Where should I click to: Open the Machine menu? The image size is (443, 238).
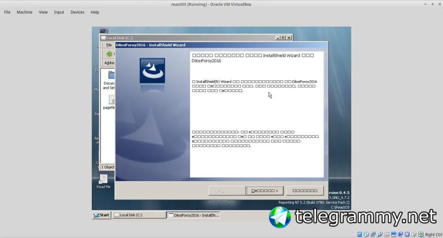(25, 12)
